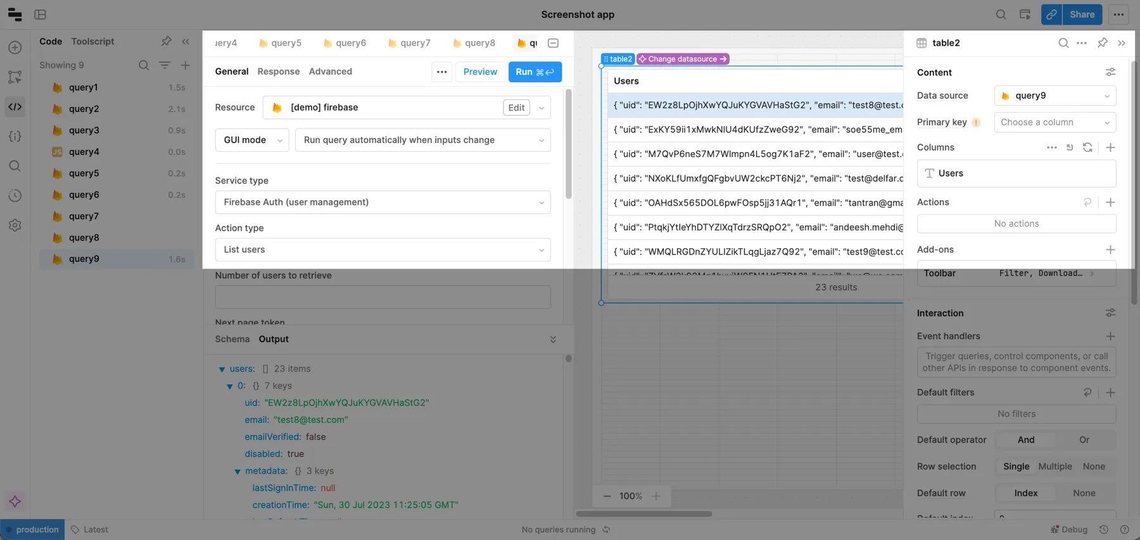Open the GUI mode dropdown
This screenshot has width=1140, height=540.
(x=252, y=140)
